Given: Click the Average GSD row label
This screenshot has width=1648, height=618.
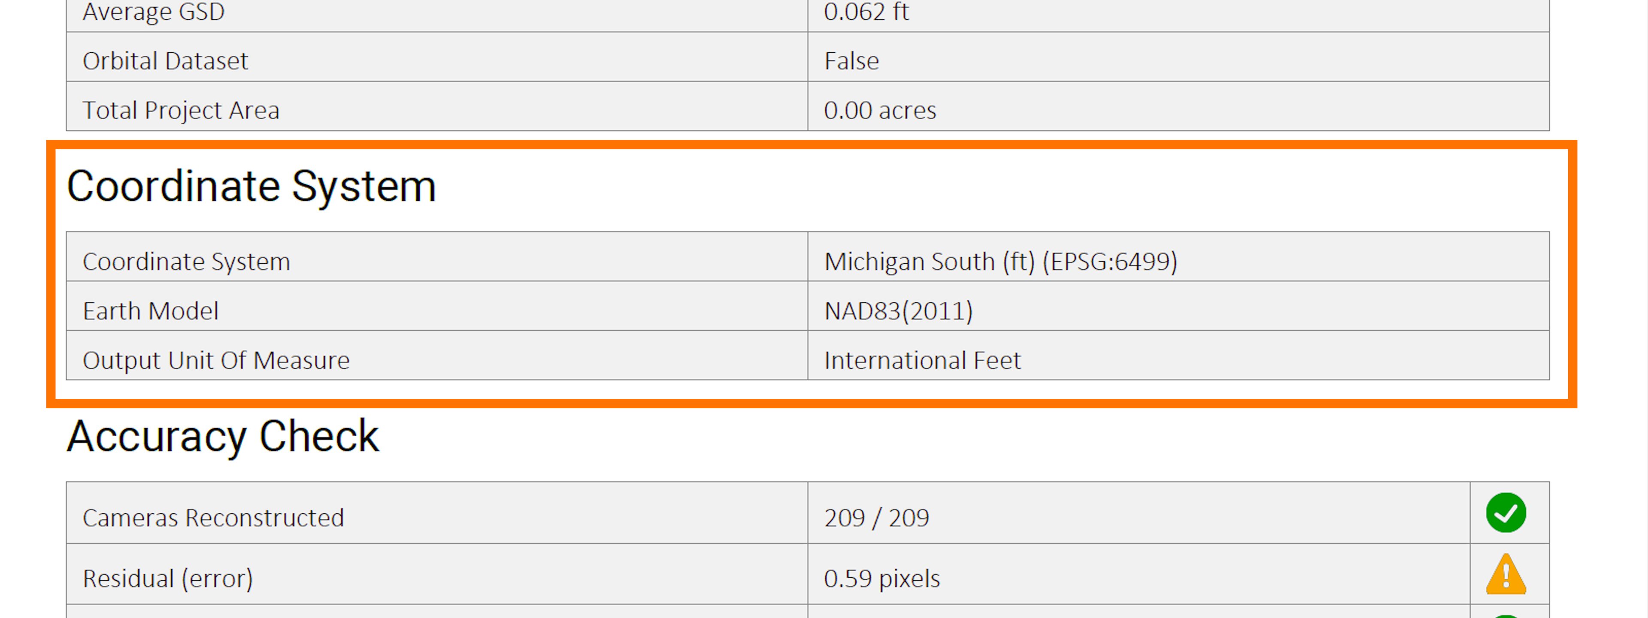Looking at the screenshot, I should [x=154, y=12].
